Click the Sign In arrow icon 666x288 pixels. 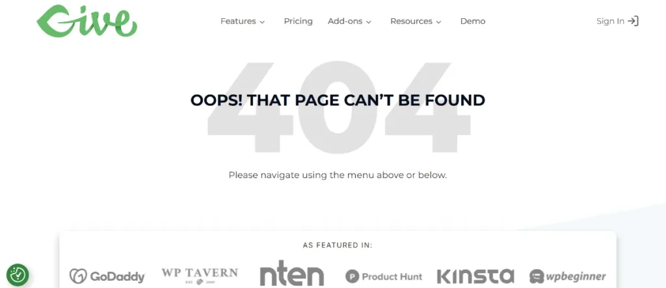pos(633,21)
